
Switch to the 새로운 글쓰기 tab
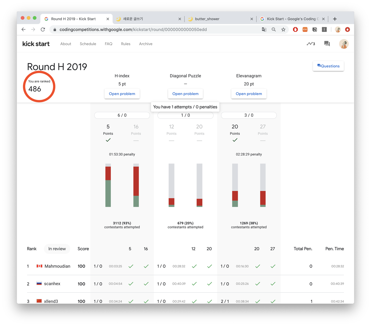click(148, 19)
